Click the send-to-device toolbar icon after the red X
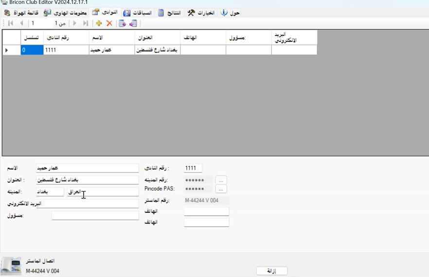 (123, 23)
